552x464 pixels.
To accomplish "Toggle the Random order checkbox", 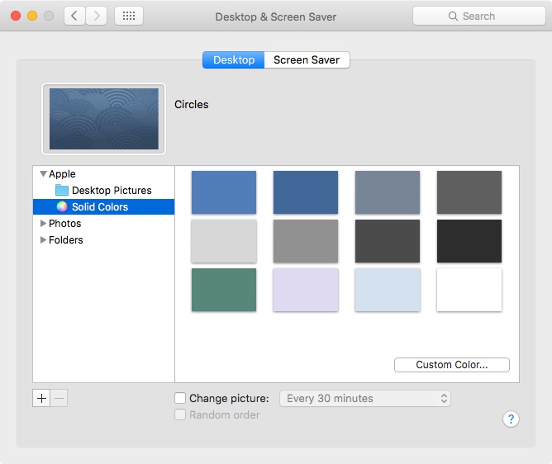I will (180, 414).
